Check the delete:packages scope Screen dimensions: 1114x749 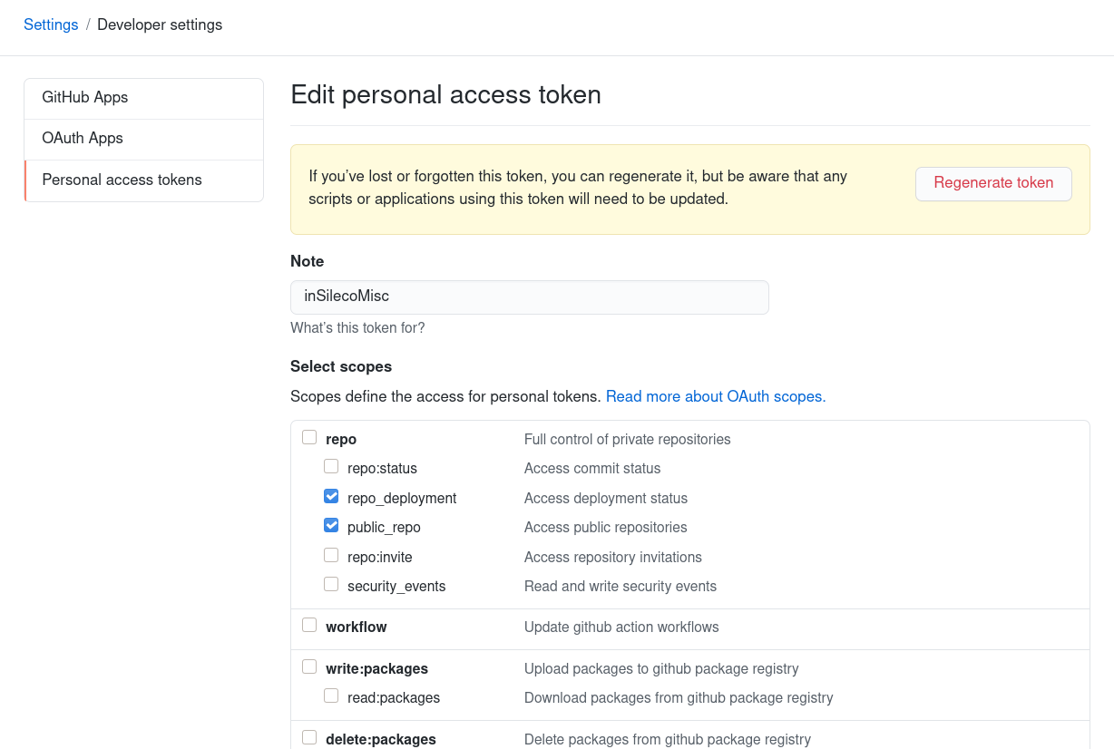tap(309, 736)
